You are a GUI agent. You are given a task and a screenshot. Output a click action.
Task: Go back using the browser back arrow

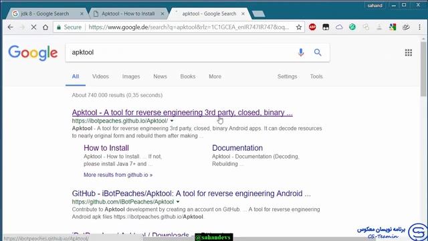[11, 27]
